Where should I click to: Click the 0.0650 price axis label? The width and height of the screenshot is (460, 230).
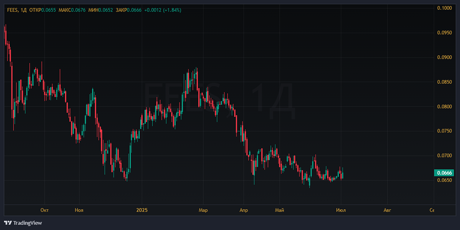[444, 180]
